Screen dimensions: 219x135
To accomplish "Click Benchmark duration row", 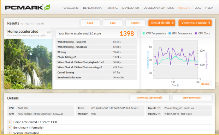I will (x=96, y=77).
